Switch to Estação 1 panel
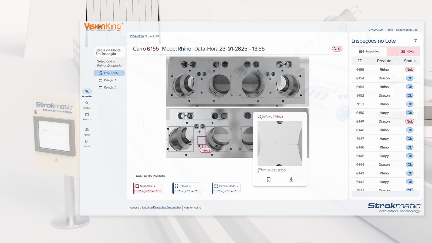The width and height of the screenshot is (432, 243). click(110, 80)
